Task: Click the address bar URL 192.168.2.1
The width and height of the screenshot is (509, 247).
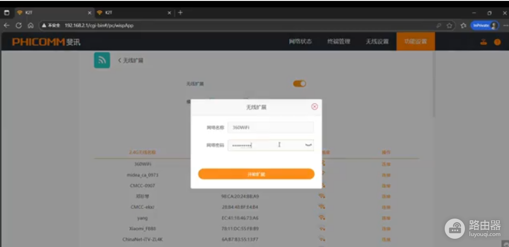Action: tap(99, 25)
